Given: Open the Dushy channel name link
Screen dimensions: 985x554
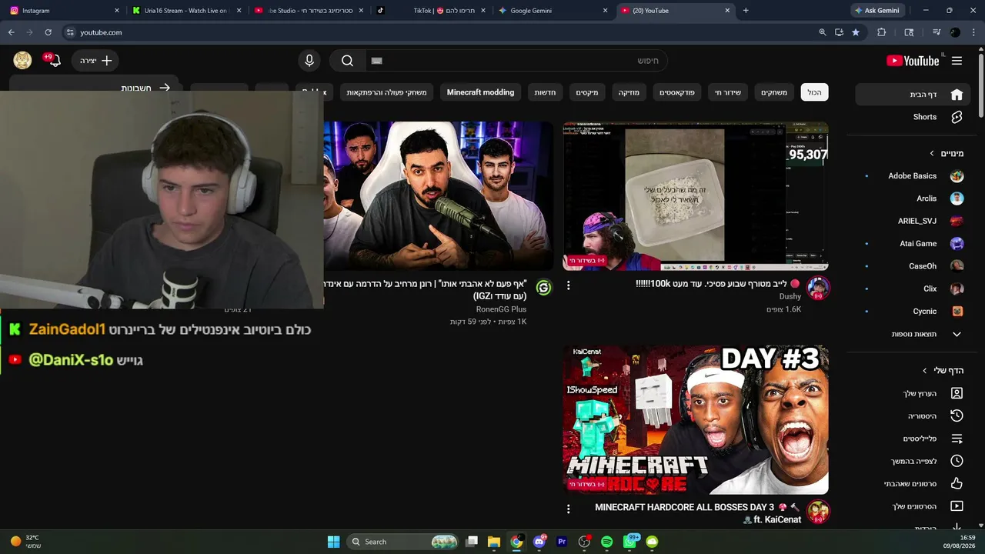Looking at the screenshot, I should tap(790, 296).
